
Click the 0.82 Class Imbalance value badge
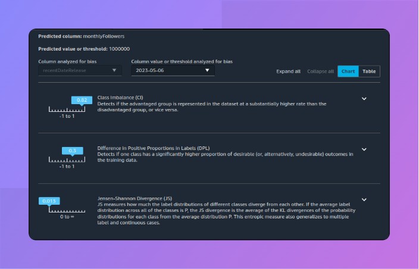[x=82, y=100]
